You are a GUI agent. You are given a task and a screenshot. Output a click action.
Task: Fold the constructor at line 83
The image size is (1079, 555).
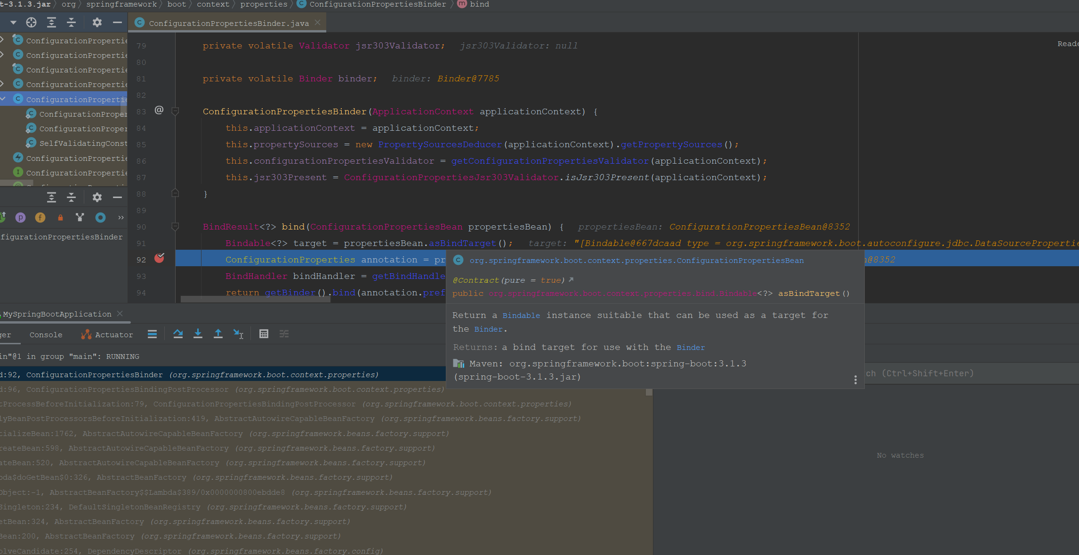click(x=175, y=111)
